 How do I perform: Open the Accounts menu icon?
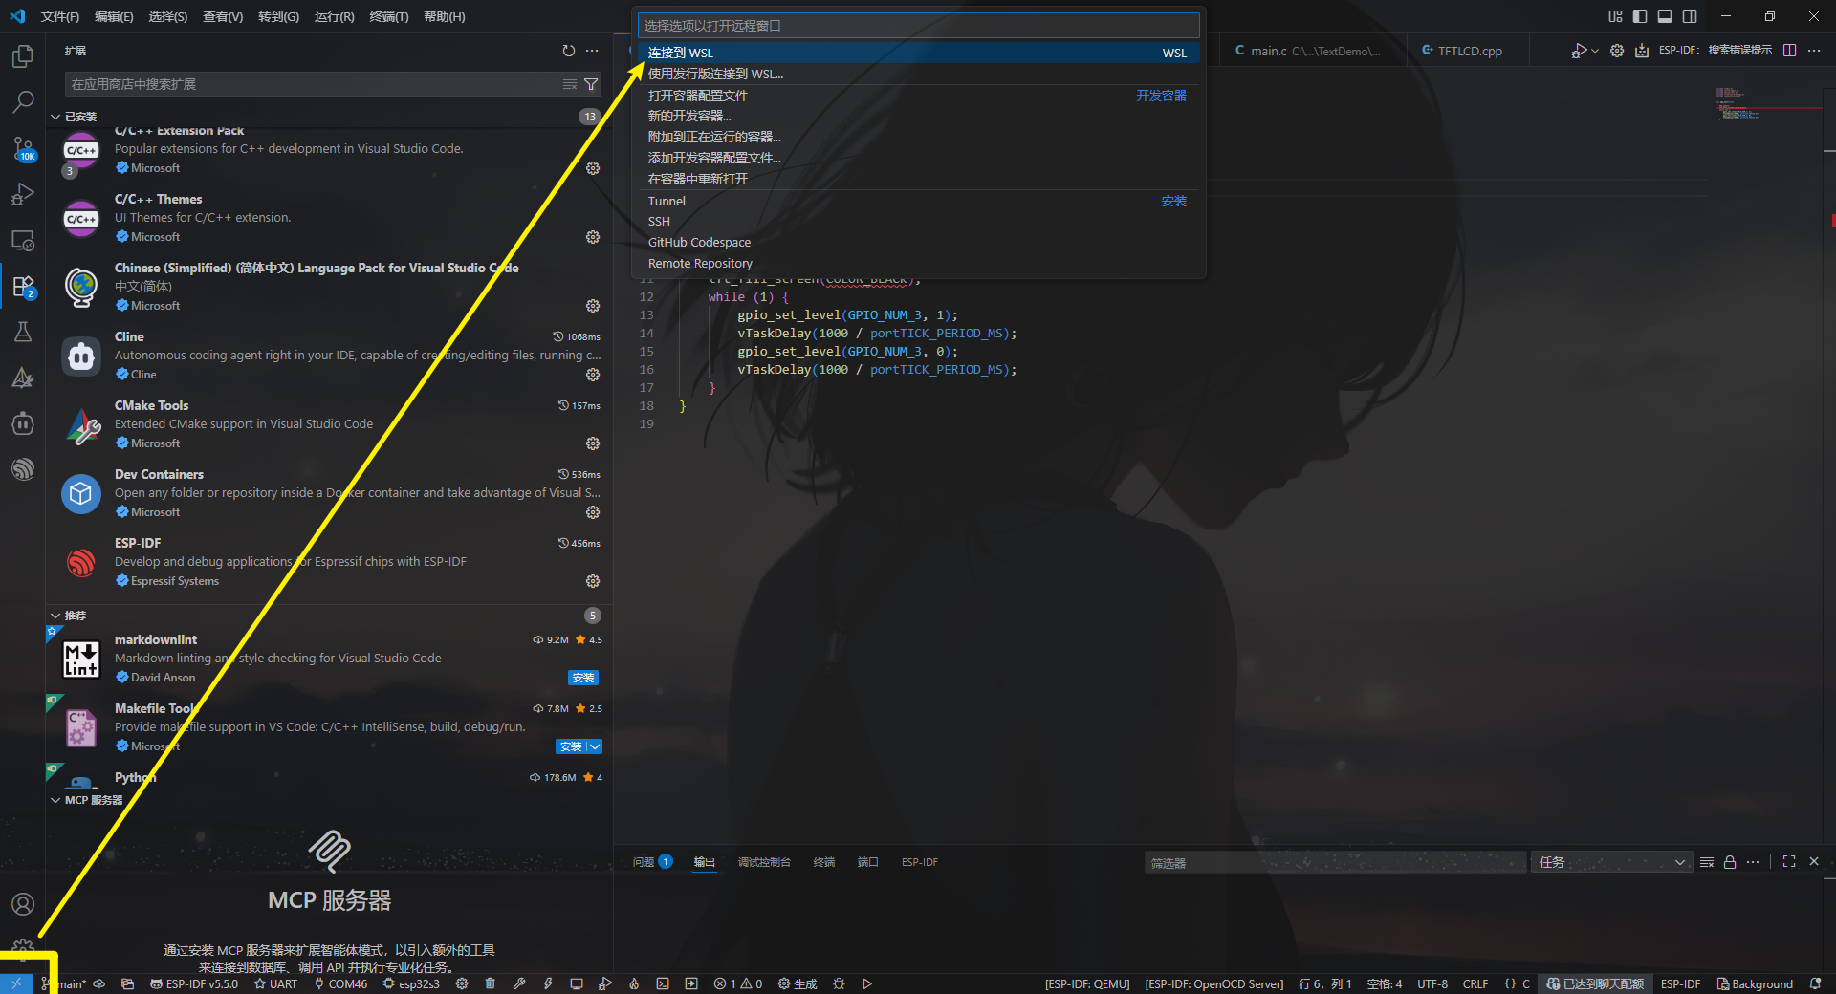pyautogui.click(x=22, y=904)
